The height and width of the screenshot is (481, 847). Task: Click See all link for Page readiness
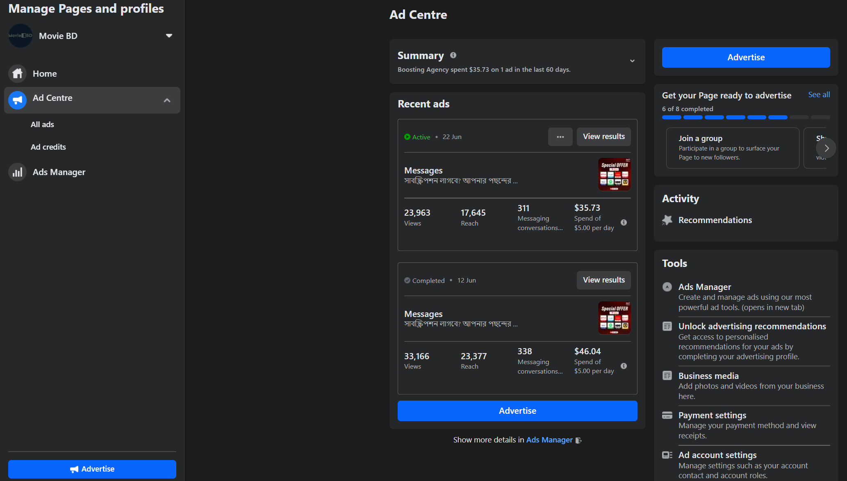819,95
